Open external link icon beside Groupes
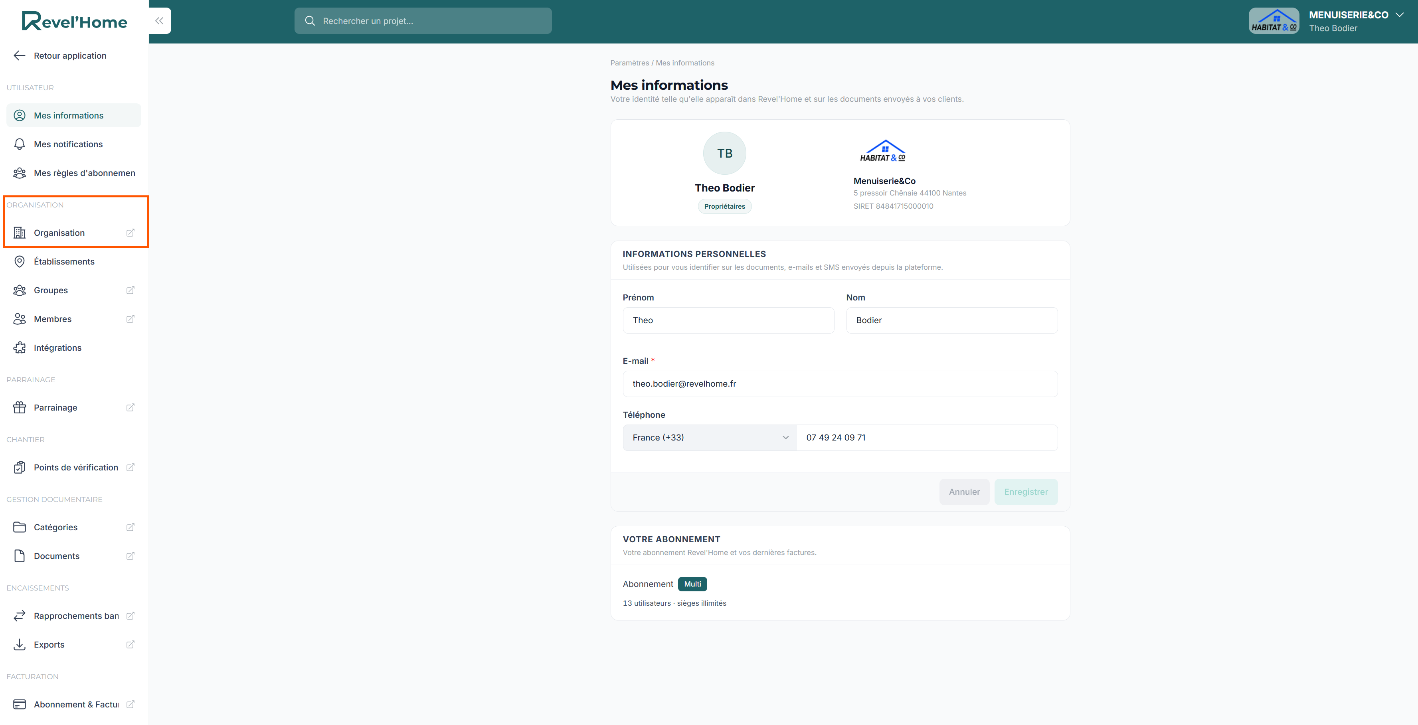The width and height of the screenshot is (1418, 725). (131, 290)
